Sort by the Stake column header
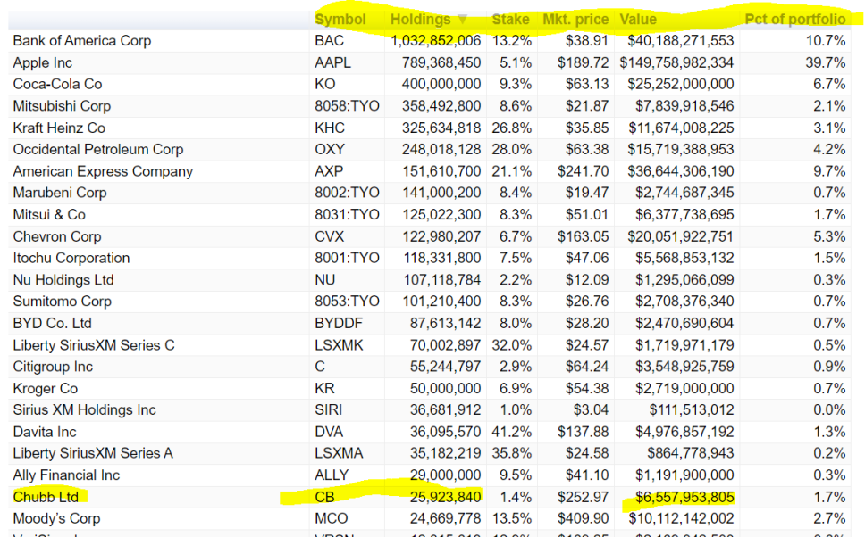865x537 pixels. pyautogui.click(x=510, y=20)
